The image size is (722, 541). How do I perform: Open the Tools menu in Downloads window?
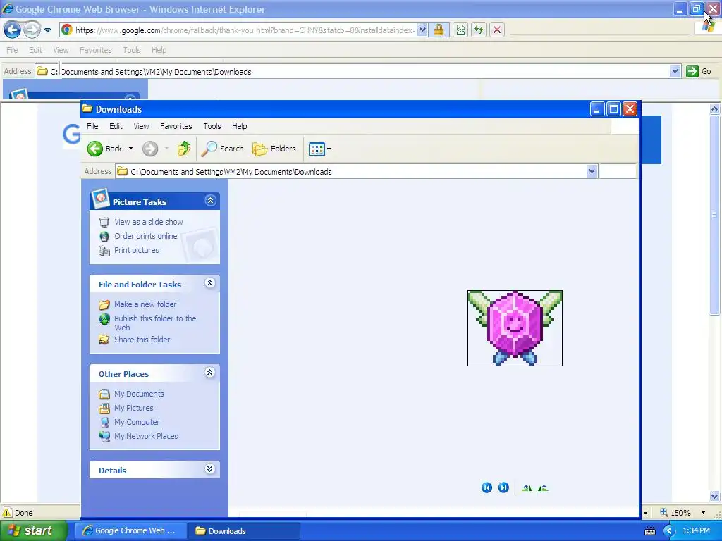212,126
